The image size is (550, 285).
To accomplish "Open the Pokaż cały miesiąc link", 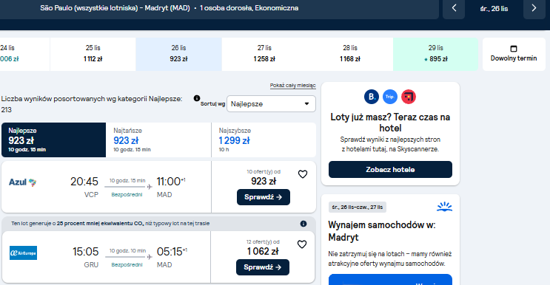I will pyautogui.click(x=293, y=86).
